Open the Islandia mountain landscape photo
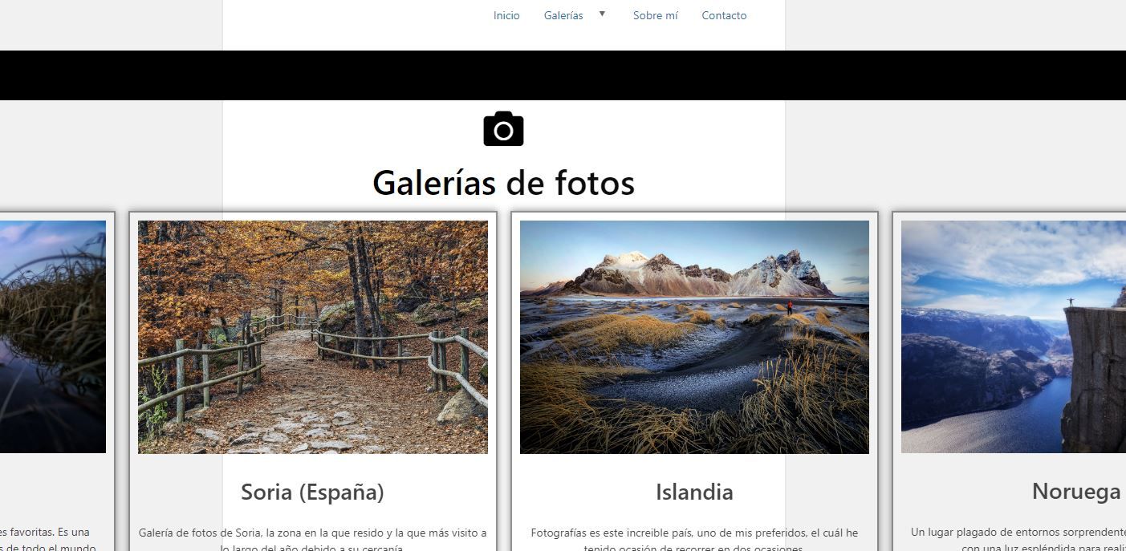This screenshot has width=1126, height=551. (694, 337)
